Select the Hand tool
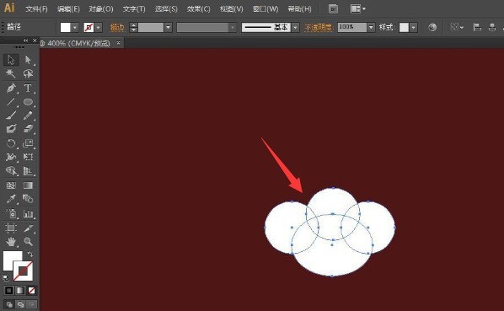This screenshot has height=311, width=504. click(x=11, y=241)
